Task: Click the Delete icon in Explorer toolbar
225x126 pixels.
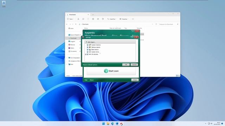Action: tap(103, 19)
